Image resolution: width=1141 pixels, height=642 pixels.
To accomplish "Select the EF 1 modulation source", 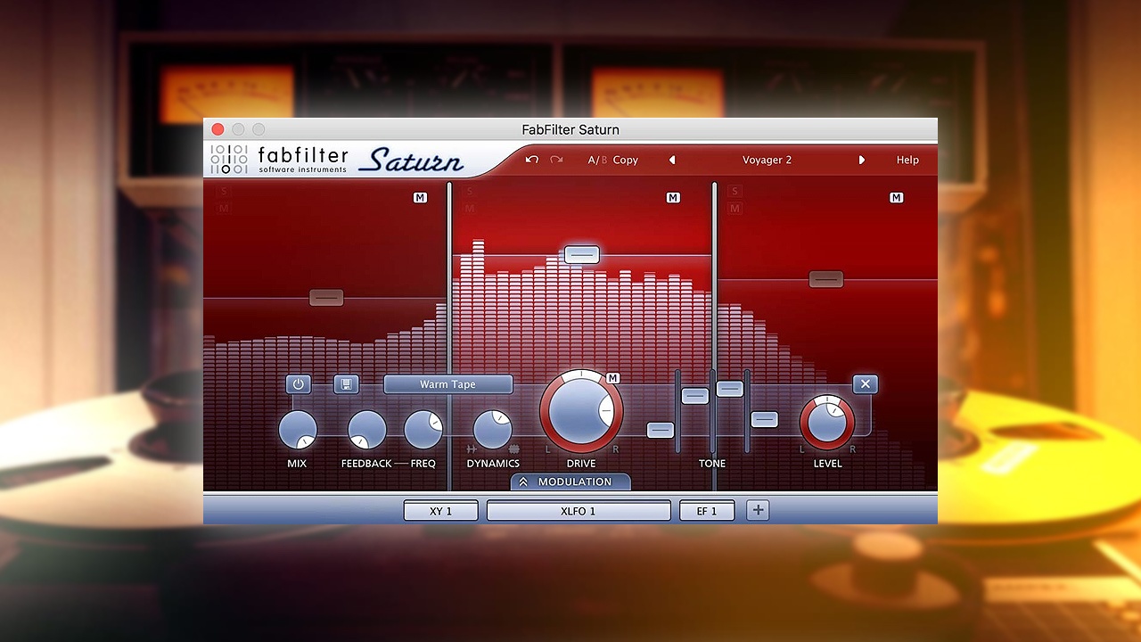I will [x=707, y=511].
